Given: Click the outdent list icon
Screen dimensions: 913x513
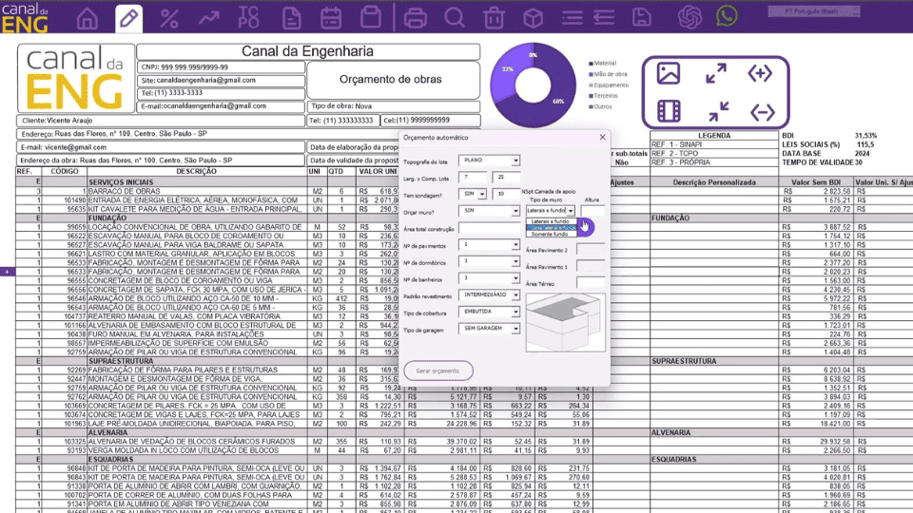Looking at the screenshot, I should 605,18.
